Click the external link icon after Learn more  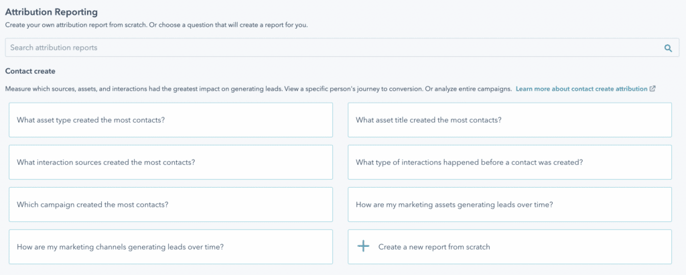coord(653,89)
